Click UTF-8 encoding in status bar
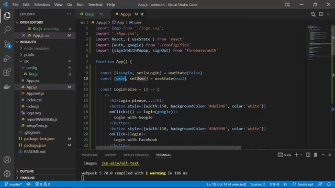The image size is (335, 188). pos(274,184)
